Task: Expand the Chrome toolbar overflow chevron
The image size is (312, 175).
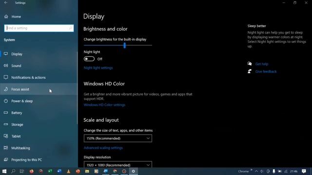Action: pyautogui.click(x=252, y=170)
